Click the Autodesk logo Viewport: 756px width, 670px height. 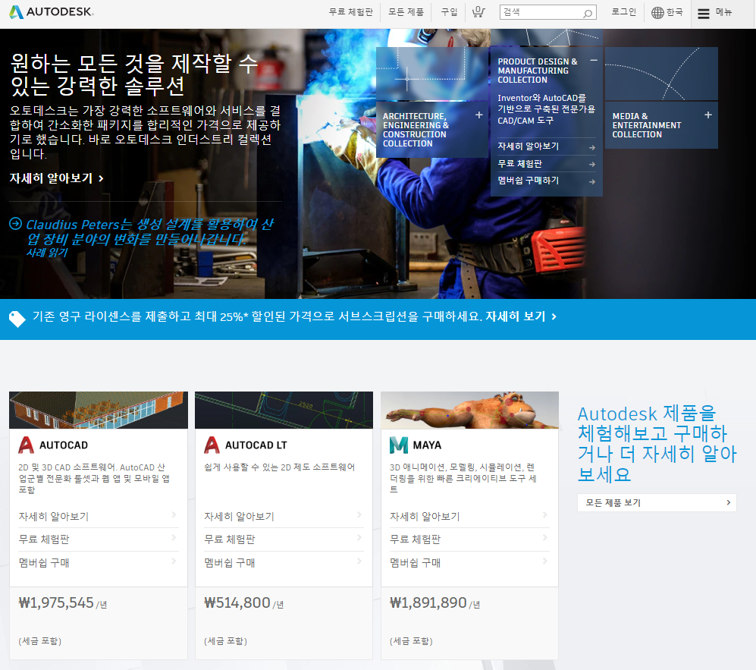click(52, 12)
